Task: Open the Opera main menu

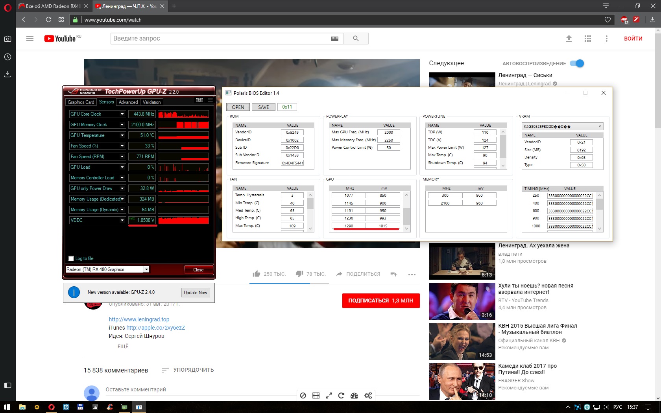Action: 7,7
